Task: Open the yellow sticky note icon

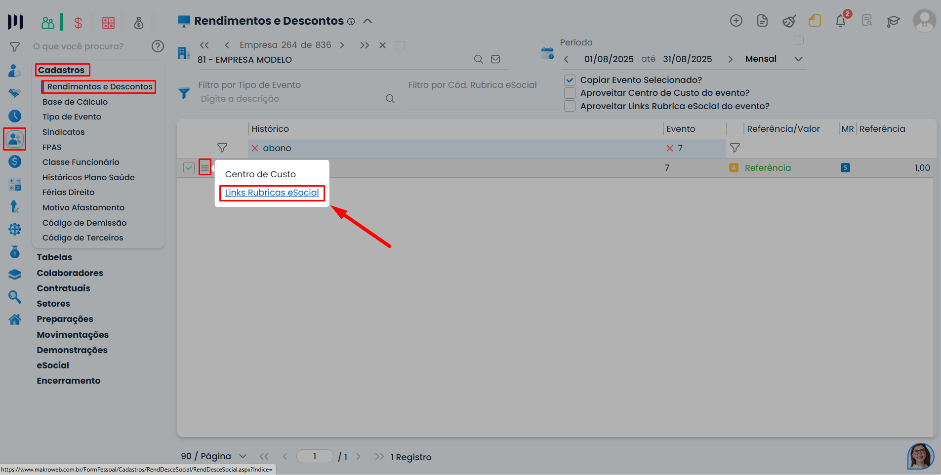Action: pos(815,21)
